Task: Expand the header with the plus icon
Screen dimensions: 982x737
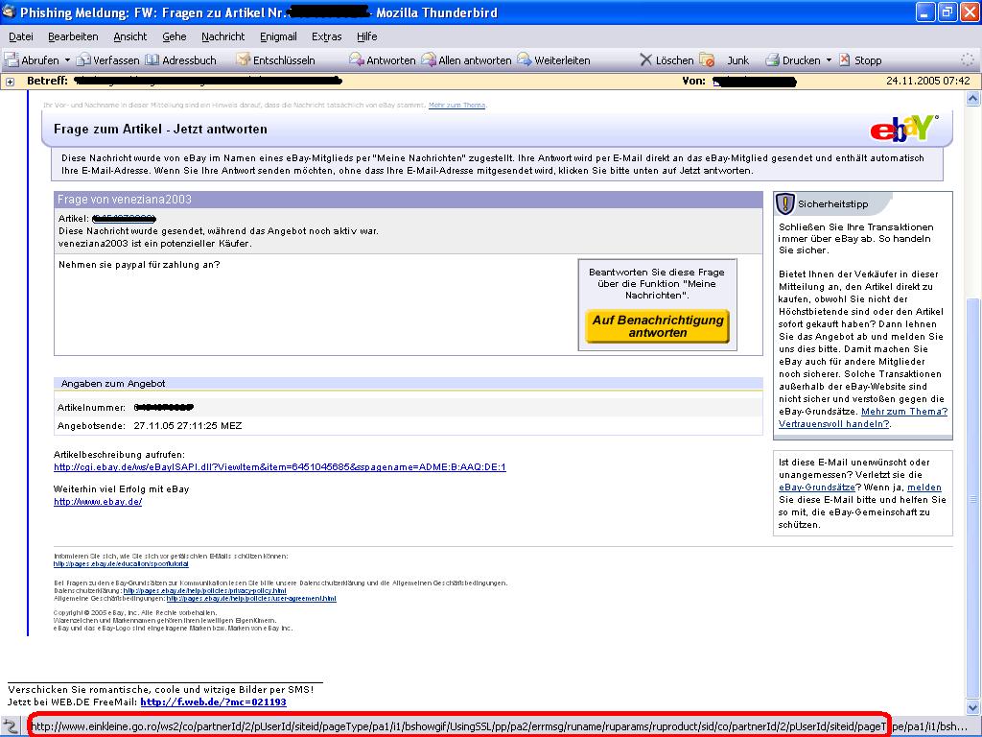Action: point(10,82)
